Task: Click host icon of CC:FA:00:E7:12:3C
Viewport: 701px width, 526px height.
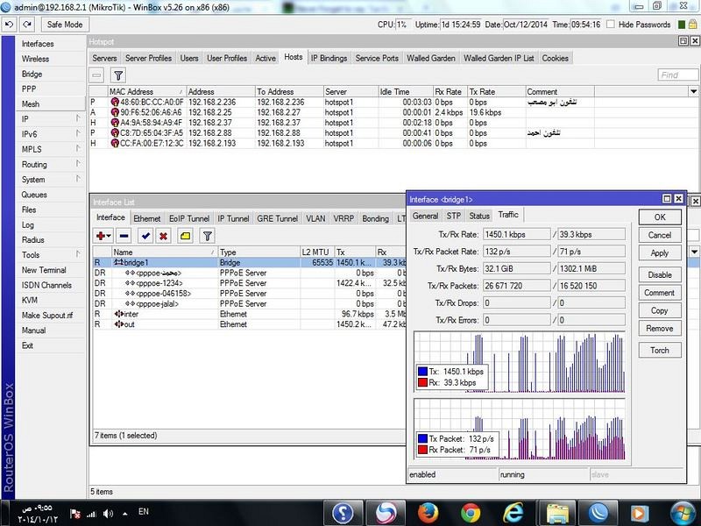Action: tap(115, 143)
